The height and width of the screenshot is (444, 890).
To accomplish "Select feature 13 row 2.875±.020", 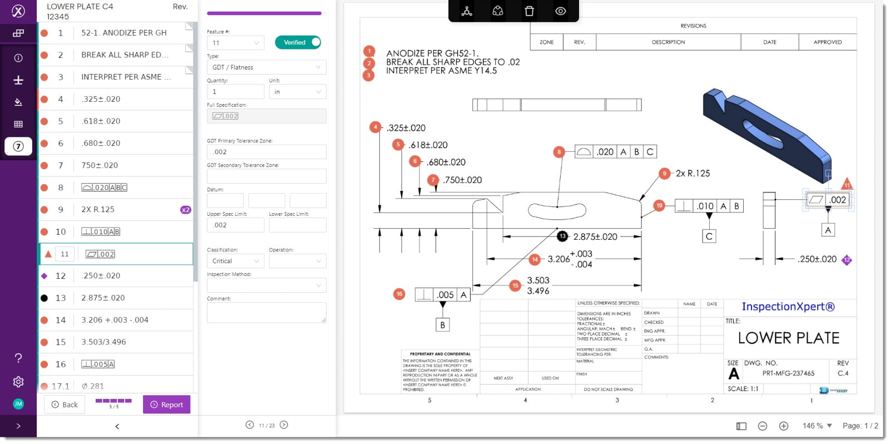I will pyautogui.click(x=115, y=298).
